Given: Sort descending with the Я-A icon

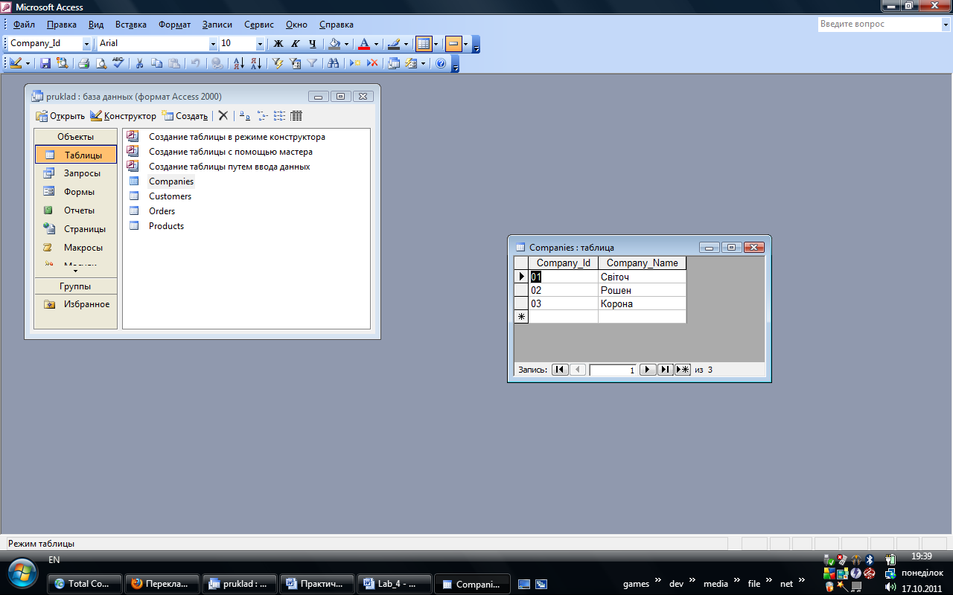Looking at the screenshot, I should click(x=255, y=64).
